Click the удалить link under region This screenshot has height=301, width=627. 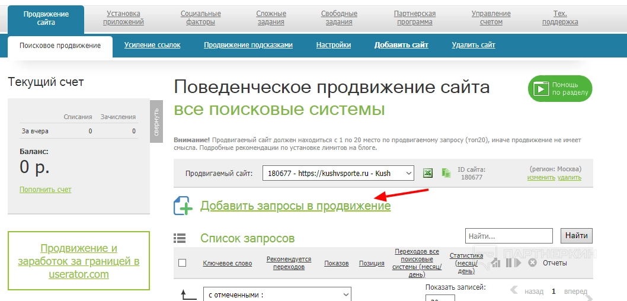(570, 178)
